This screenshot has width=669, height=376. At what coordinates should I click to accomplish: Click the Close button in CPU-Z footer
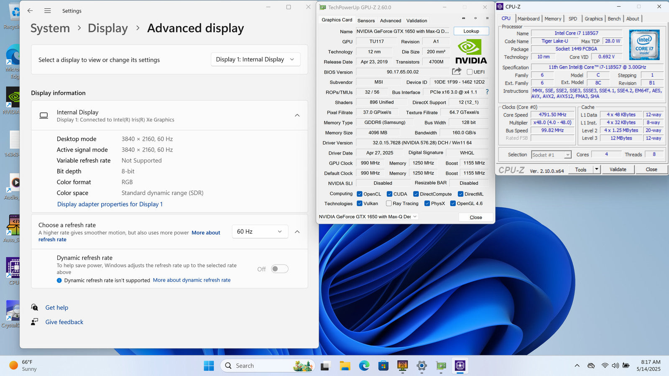coord(651,169)
